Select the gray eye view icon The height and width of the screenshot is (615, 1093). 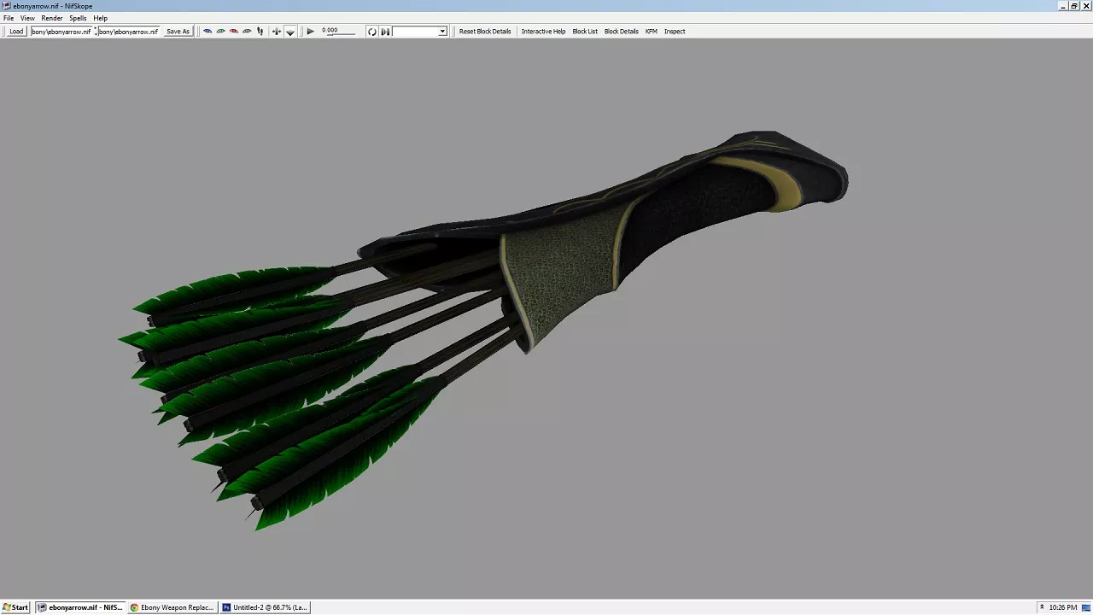click(247, 32)
